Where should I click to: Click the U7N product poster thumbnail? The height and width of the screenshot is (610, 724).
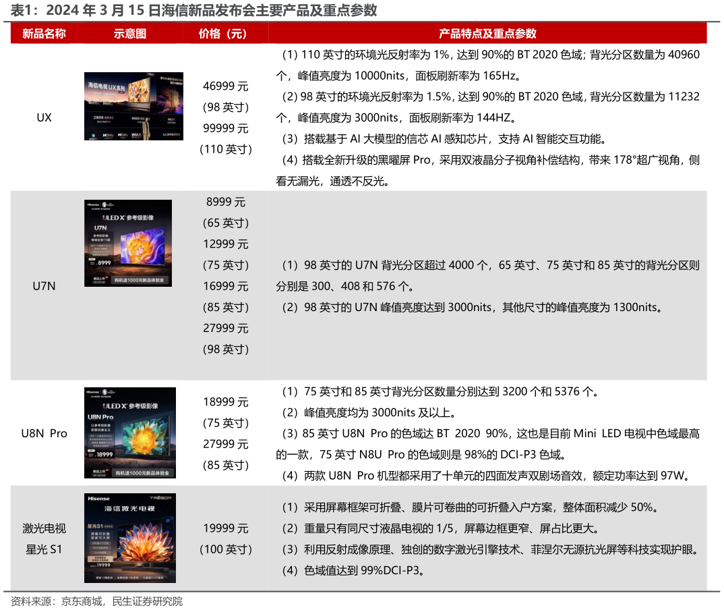pyautogui.click(x=128, y=243)
